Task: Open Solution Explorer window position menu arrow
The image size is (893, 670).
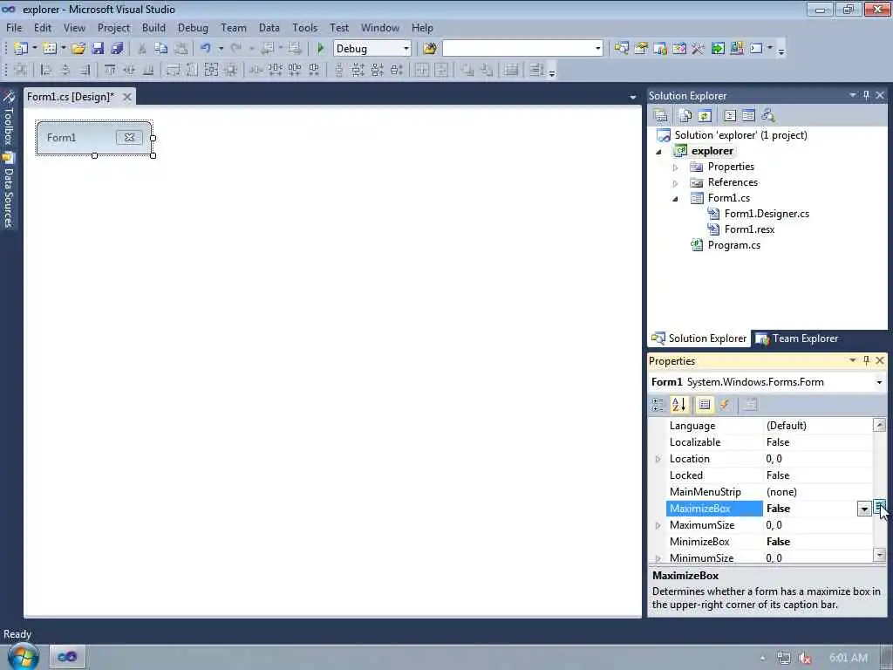Action: (x=853, y=95)
